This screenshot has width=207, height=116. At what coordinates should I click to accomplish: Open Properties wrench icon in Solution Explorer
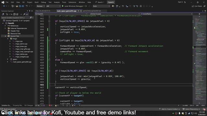[24, 14]
